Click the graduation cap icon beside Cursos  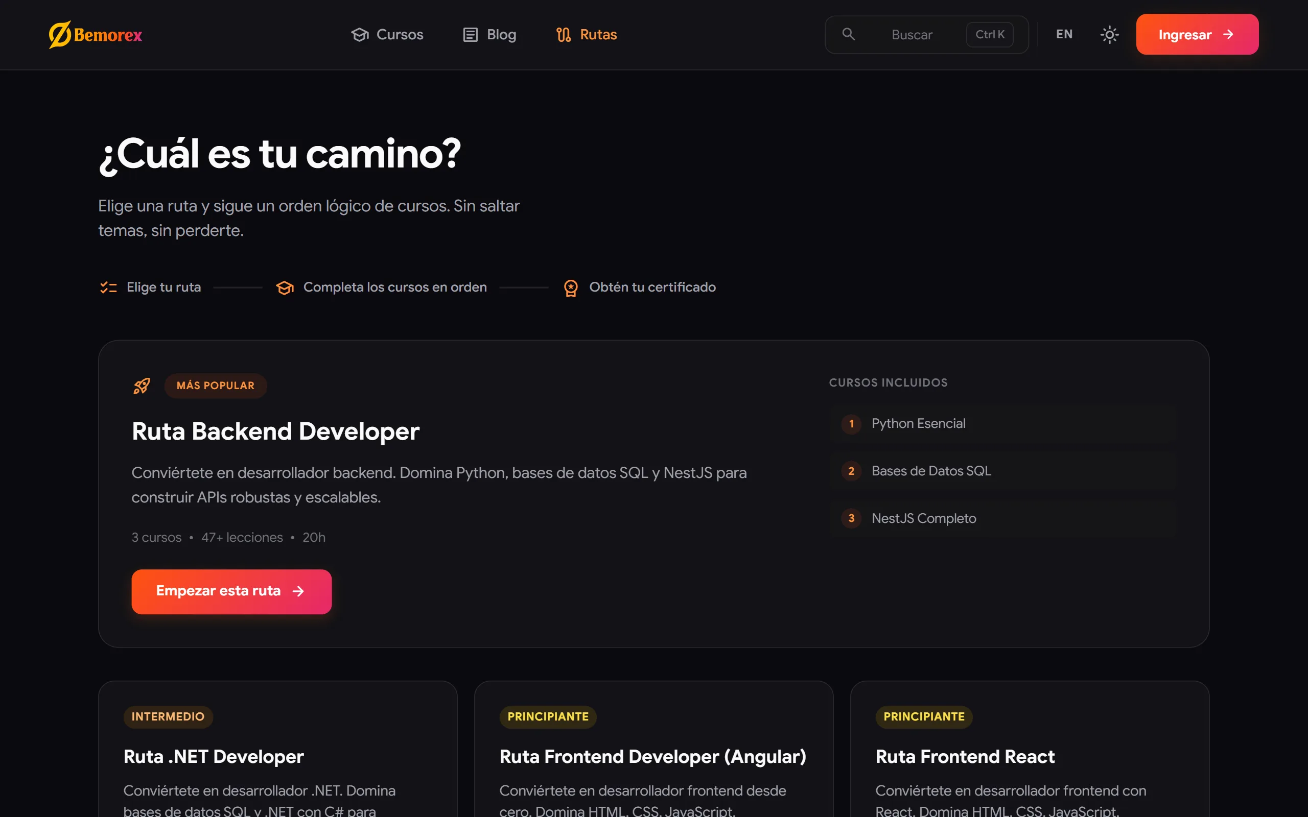click(360, 35)
